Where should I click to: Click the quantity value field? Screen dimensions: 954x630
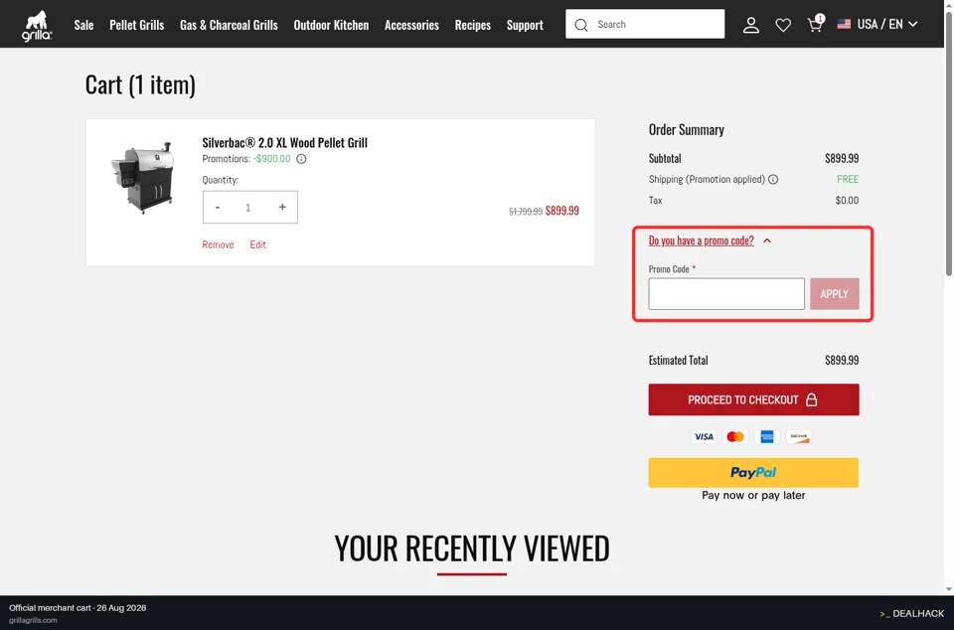(248, 208)
